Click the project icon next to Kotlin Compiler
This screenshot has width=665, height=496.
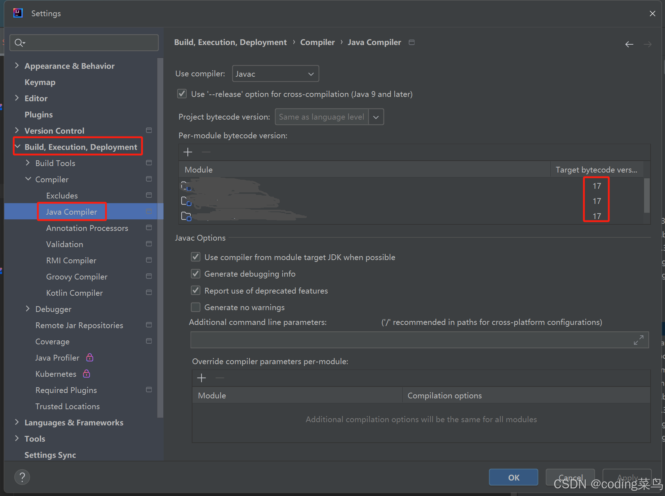(149, 292)
